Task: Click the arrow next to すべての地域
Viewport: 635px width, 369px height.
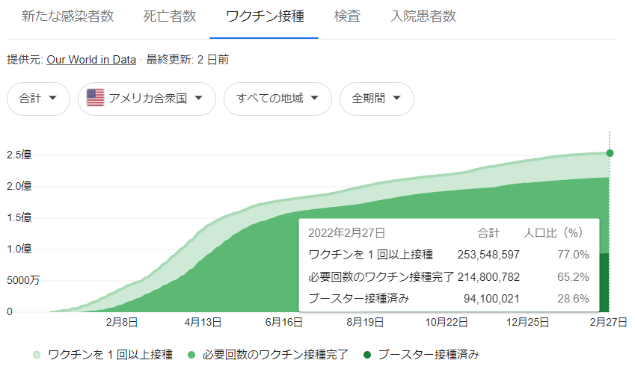Action: (x=315, y=98)
